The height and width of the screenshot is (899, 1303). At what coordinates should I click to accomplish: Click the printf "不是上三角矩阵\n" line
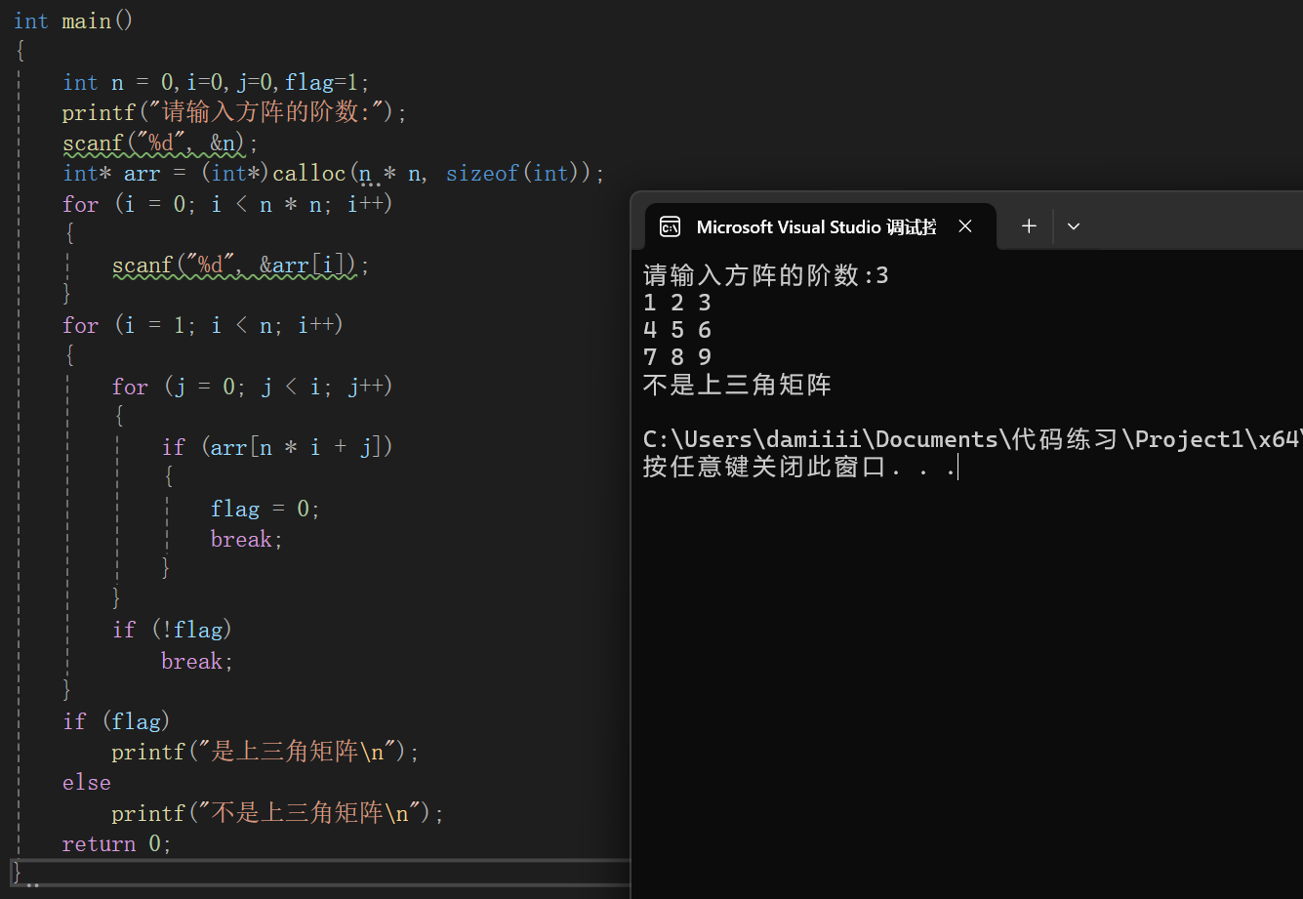[x=278, y=813]
